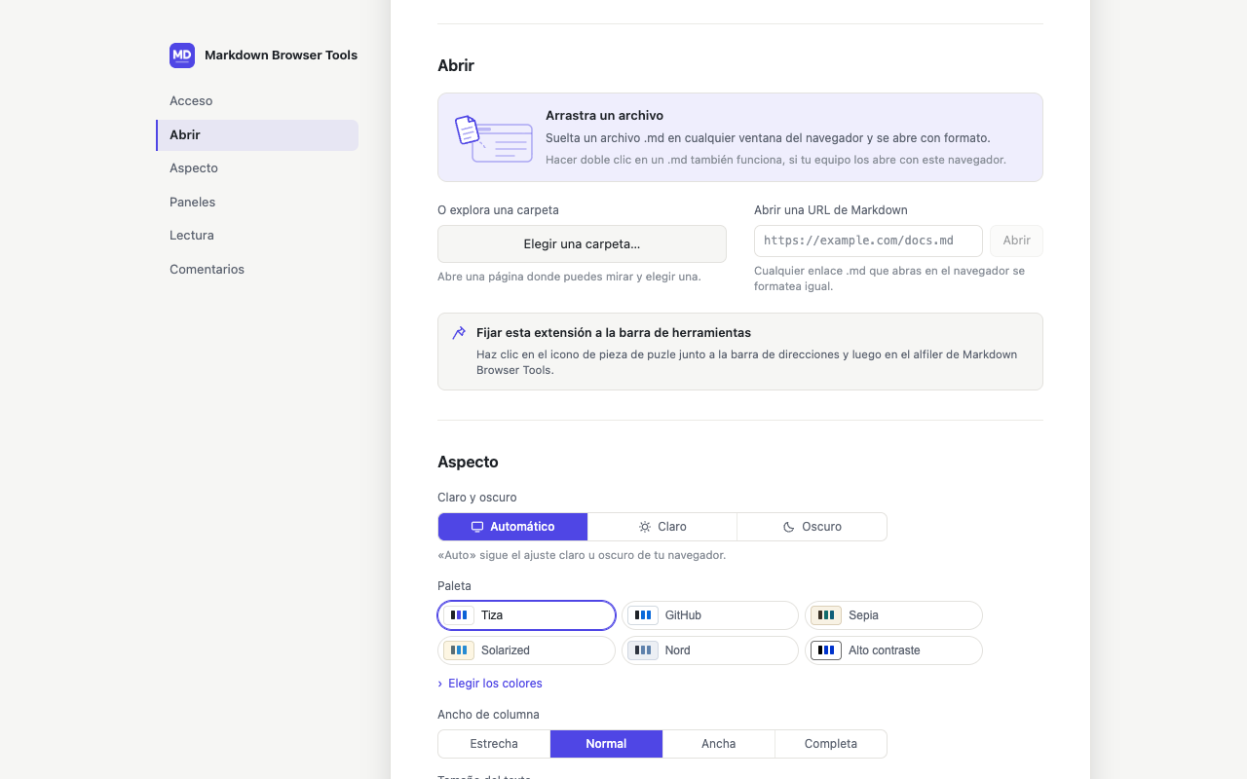This screenshot has height=779, width=1247.
Task: Focus the Markdown URL input field
Action: pyautogui.click(x=868, y=241)
